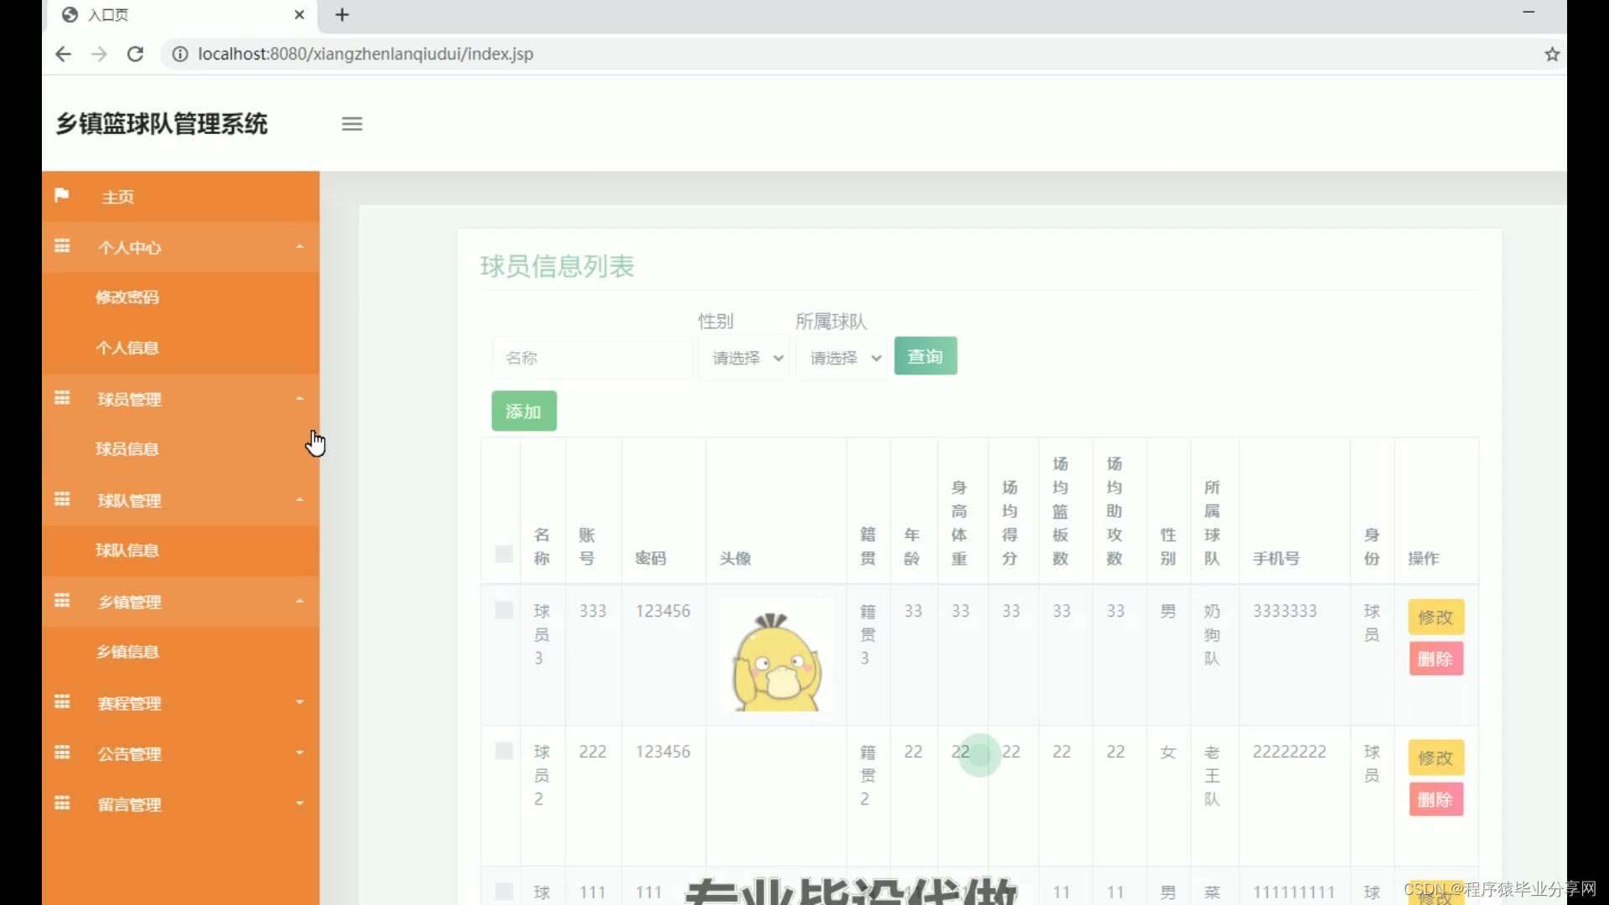Click the flag icon beside 主页
The image size is (1609, 905).
(61, 195)
